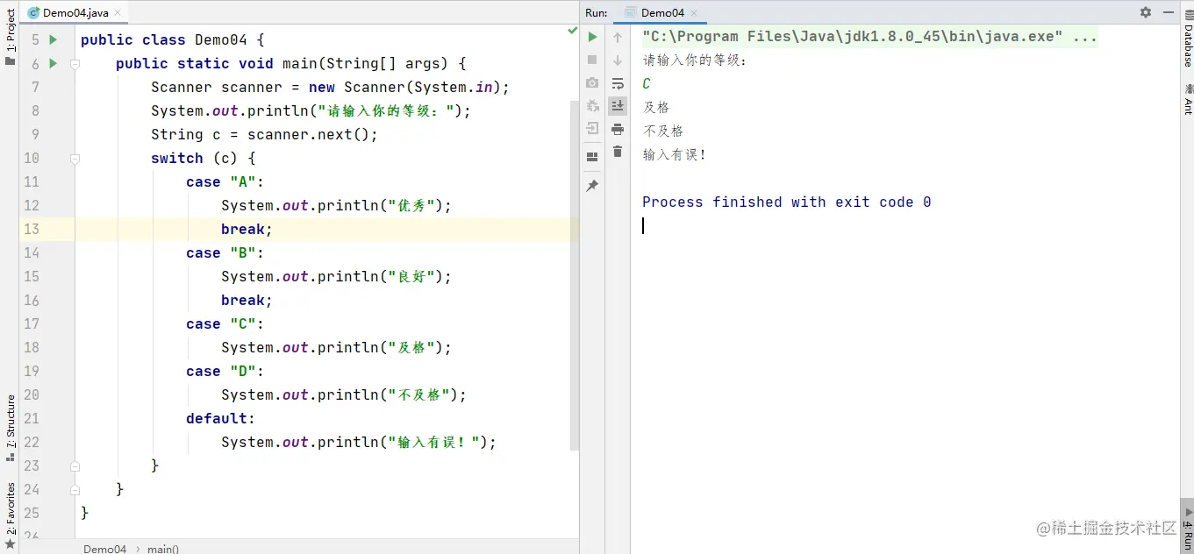Click the console input 'C' text
Screen dimensions: 1194x554
[647, 84]
